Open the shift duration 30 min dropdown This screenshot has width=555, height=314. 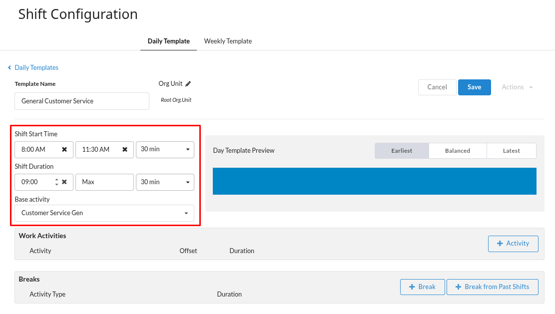coord(165,182)
